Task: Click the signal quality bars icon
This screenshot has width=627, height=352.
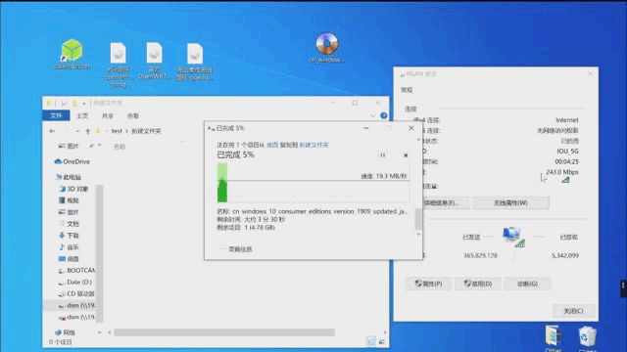Action: pyautogui.click(x=565, y=180)
